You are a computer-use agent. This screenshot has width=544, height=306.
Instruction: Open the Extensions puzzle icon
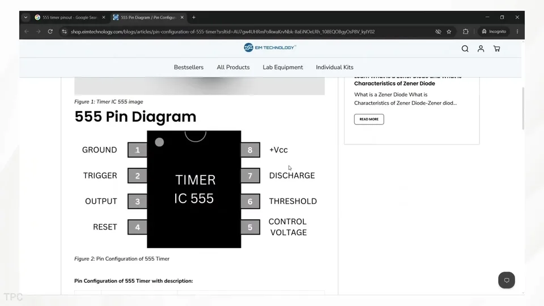466,32
